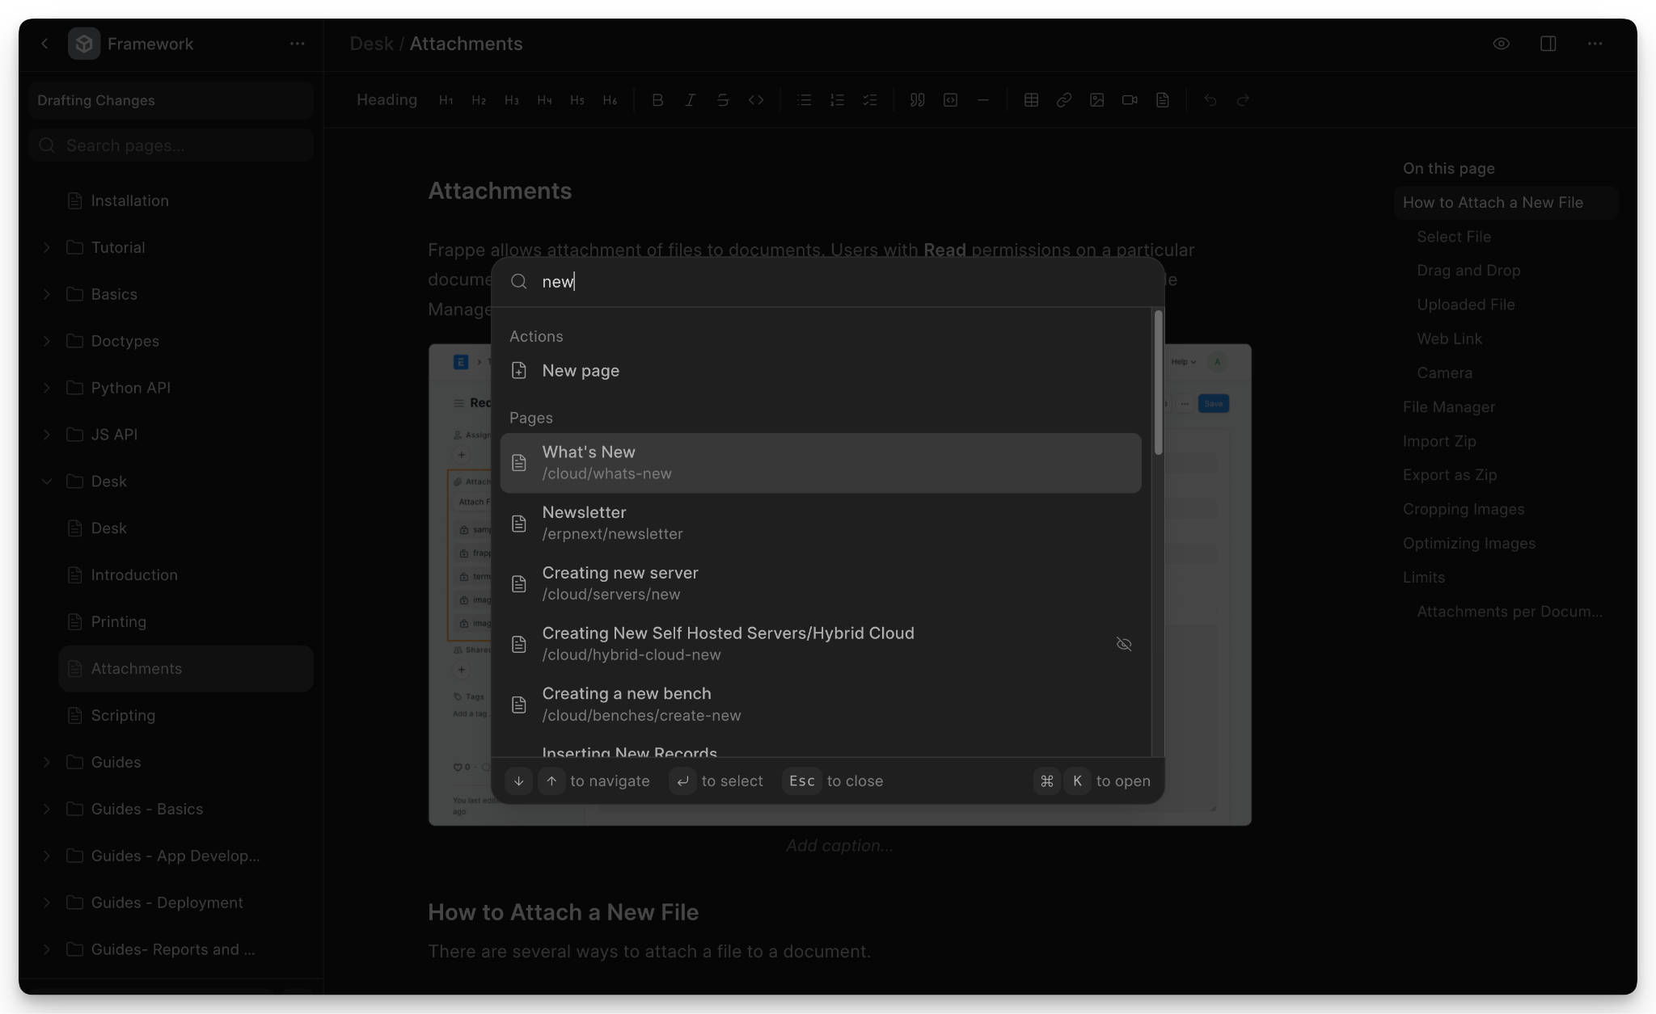Expand the Tutorial folder

pos(46,247)
